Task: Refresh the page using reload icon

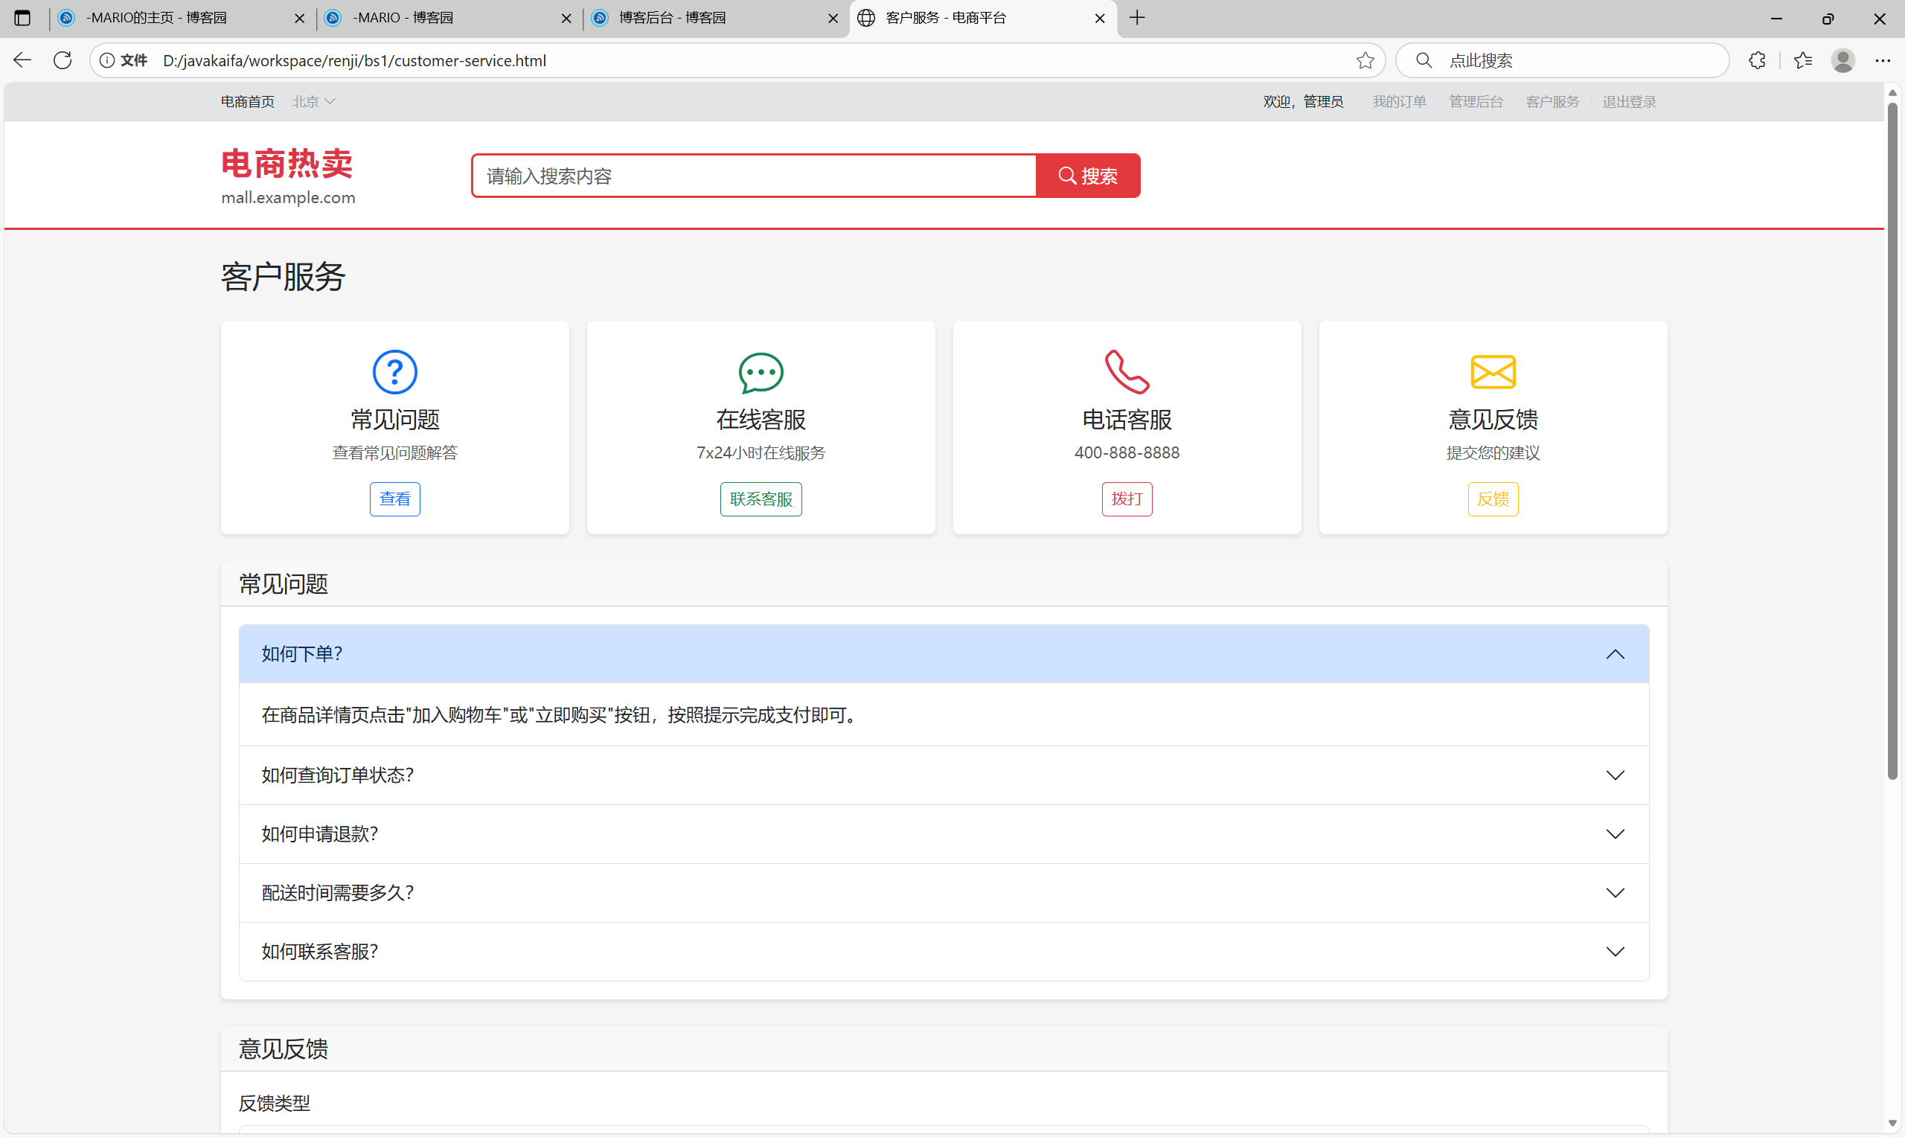Action: pos(63,60)
